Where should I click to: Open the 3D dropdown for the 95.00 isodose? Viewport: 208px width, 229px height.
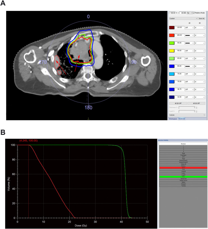(200, 43)
